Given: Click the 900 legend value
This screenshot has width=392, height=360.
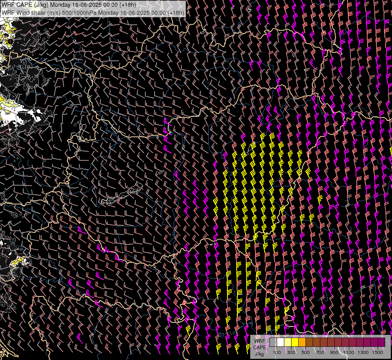Looking at the screenshot, I should [x=334, y=352].
